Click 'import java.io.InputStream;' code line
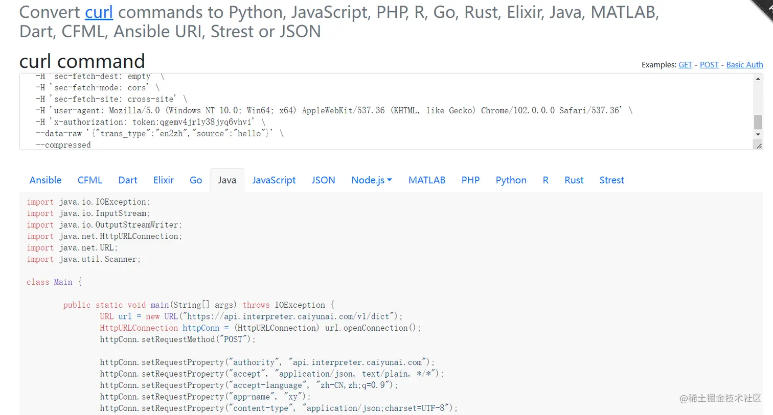Image resolution: width=773 pixels, height=415 pixels. [x=88, y=213]
